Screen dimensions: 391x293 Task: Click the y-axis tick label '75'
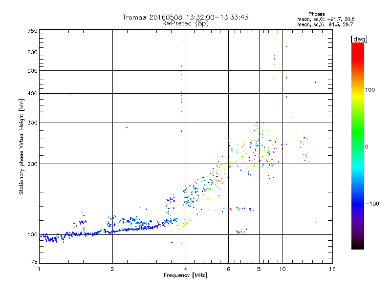pos(34,262)
